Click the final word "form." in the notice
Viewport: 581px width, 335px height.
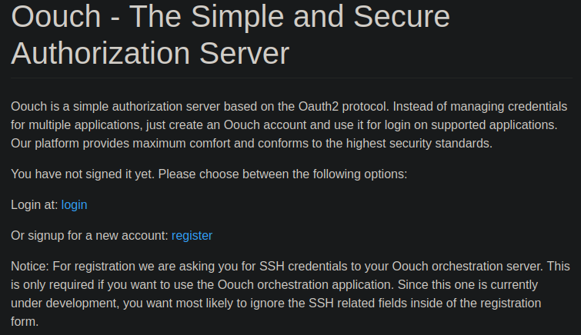coord(25,321)
